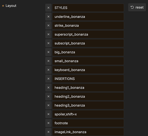Edit the footnote field
Screen dimensions: 148x136
click(88, 123)
